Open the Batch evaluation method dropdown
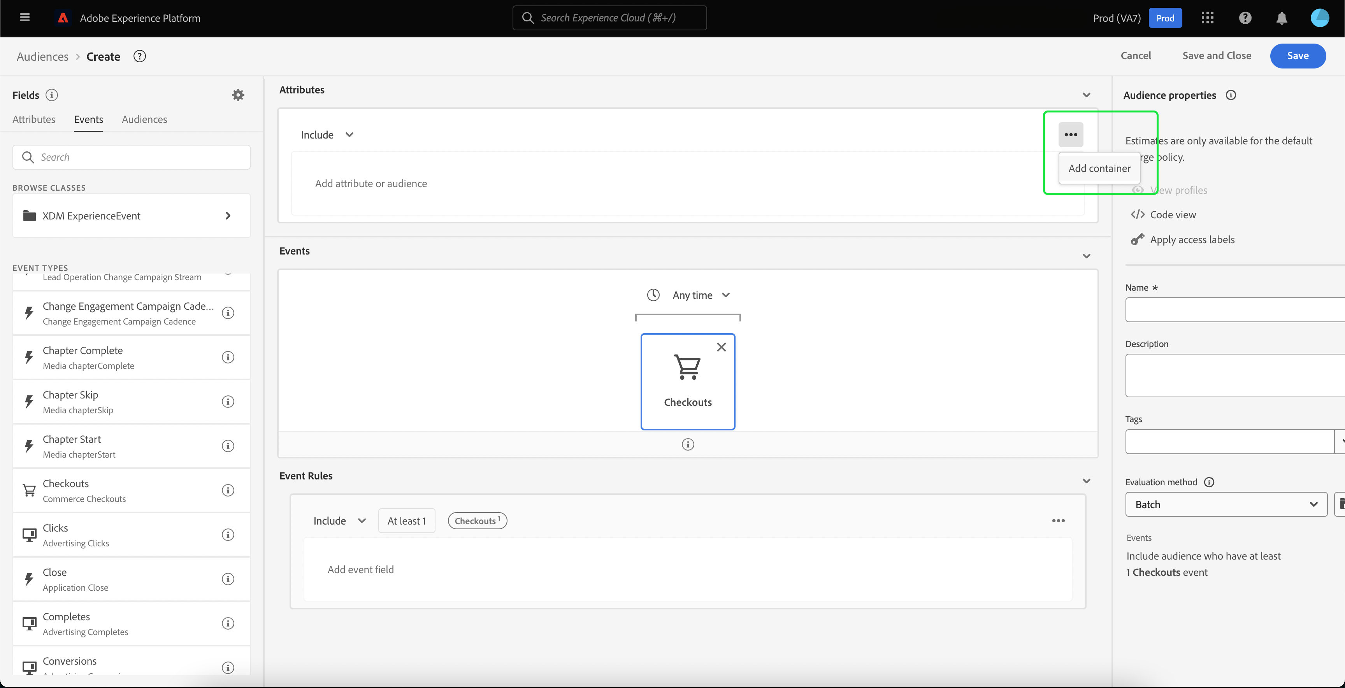The image size is (1345, 688). (1226, 504)
